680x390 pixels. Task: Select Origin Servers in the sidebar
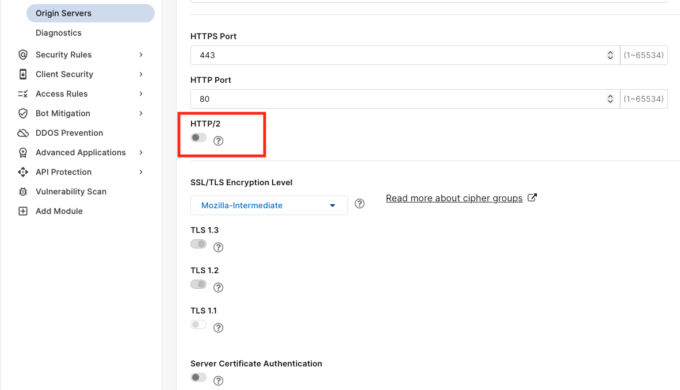tap(91, 13)
